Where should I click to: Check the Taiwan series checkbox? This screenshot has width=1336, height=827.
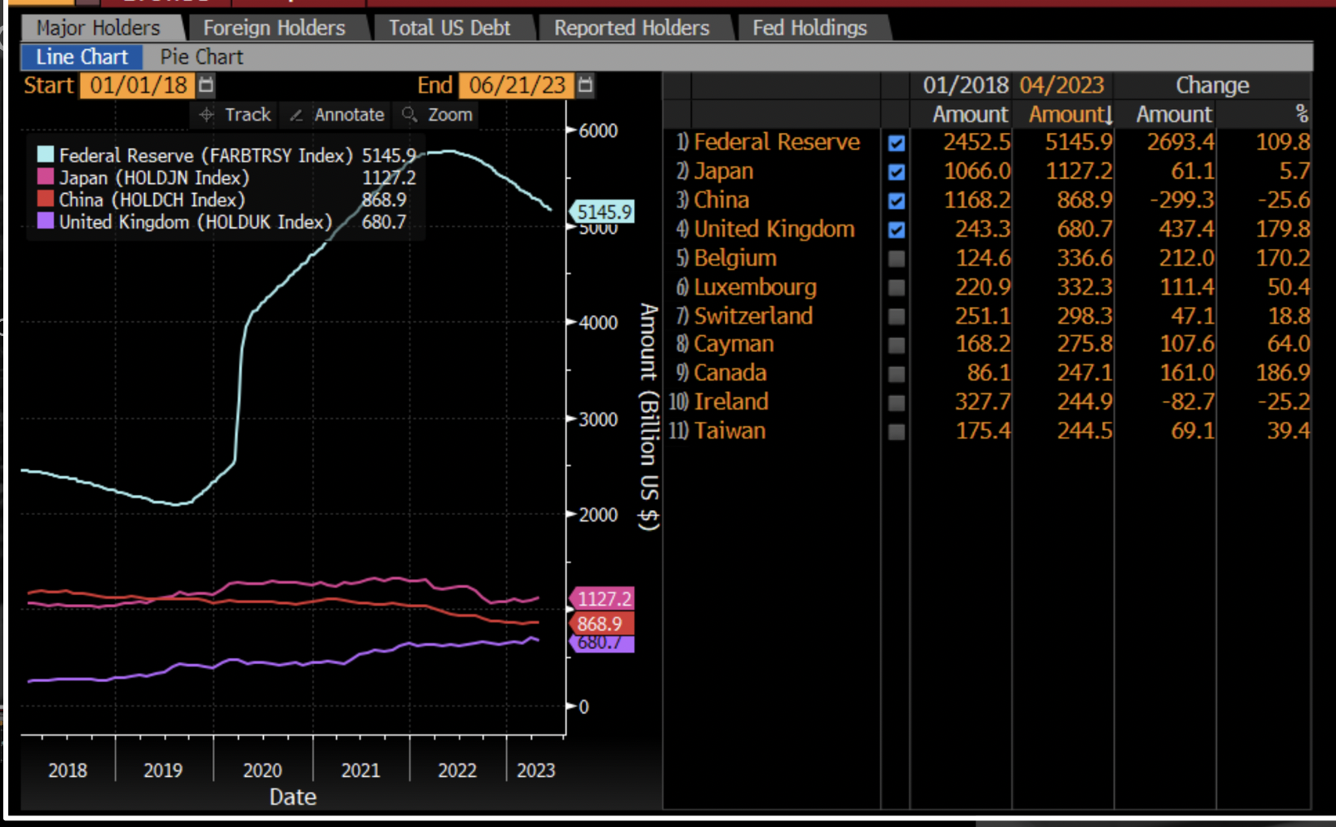[896, 431]
